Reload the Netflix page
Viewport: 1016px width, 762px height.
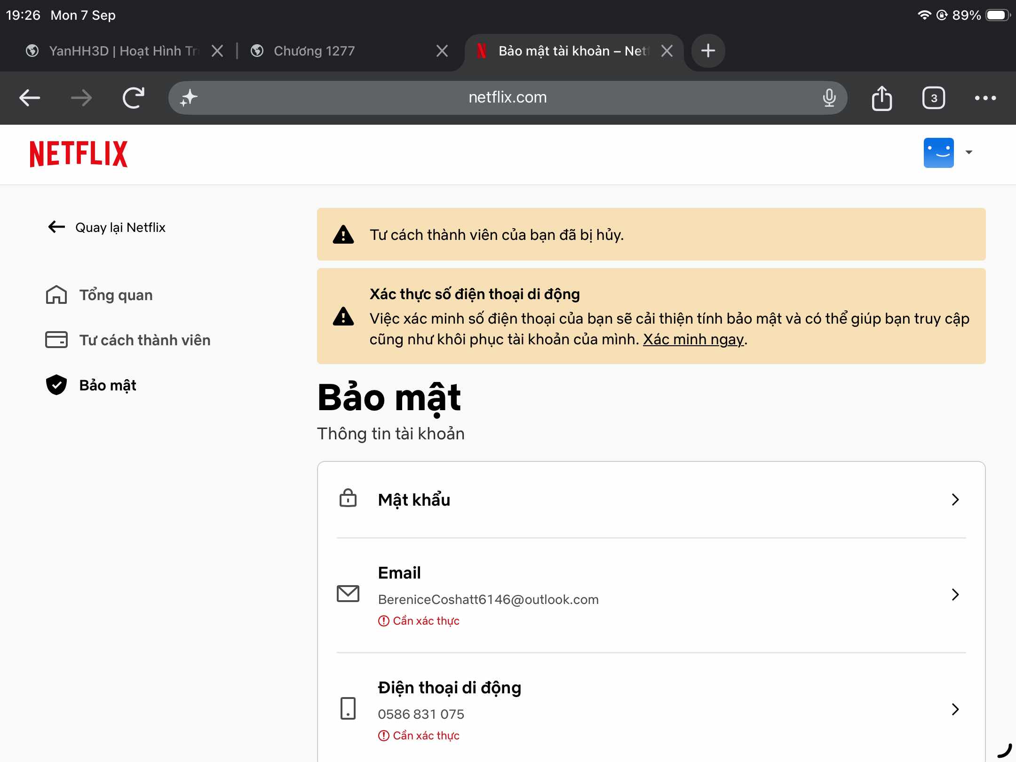point(133,98)
